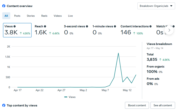Open the 1-minute views info tooltip icon
Image resolution: width=176 pixels, height=111 pixels.
[115, 26]
